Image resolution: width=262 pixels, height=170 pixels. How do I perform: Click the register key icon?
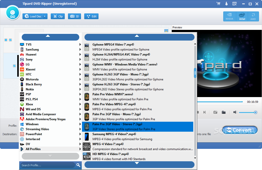tap(226, 4)
